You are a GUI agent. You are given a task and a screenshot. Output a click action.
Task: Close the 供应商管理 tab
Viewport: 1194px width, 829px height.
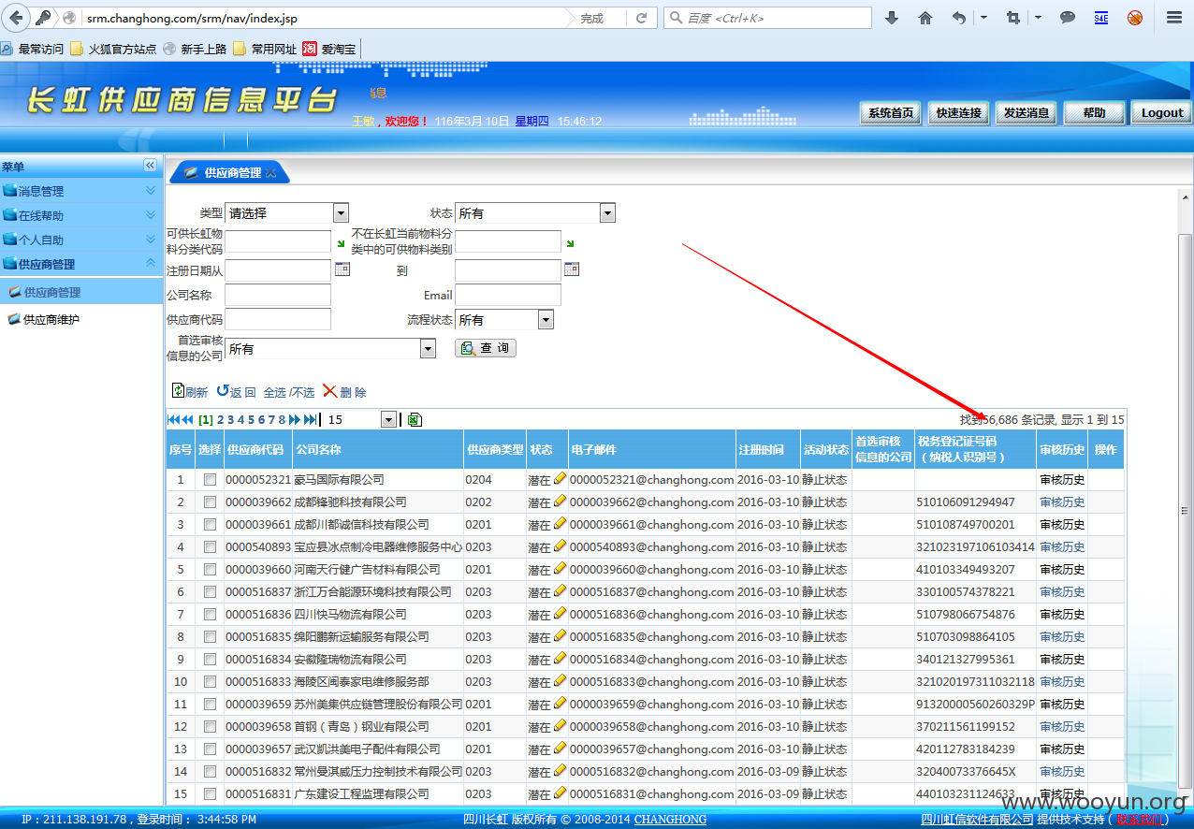[x=271, y=173]
